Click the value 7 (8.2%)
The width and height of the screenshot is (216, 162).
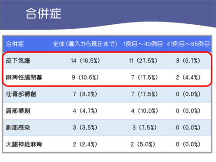coord(85,94)
